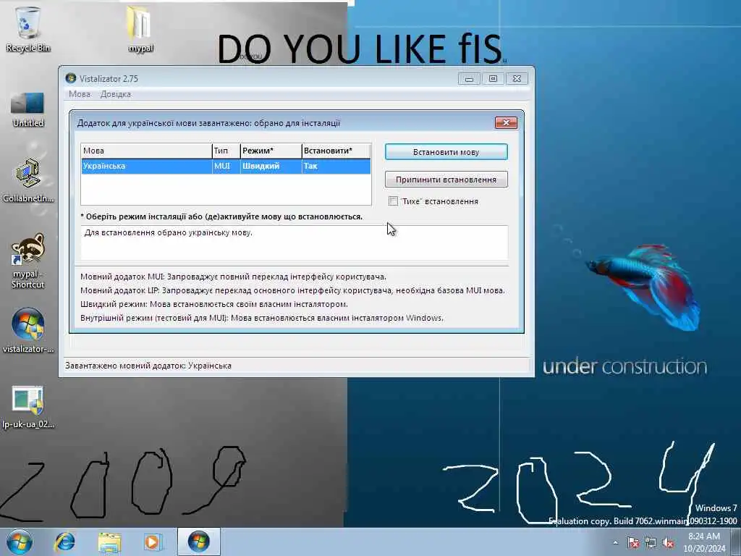Image resolution: width=741 pixels, height=556 pixels.
Task: Show hidden tray icons arrow
Action: 615,543
